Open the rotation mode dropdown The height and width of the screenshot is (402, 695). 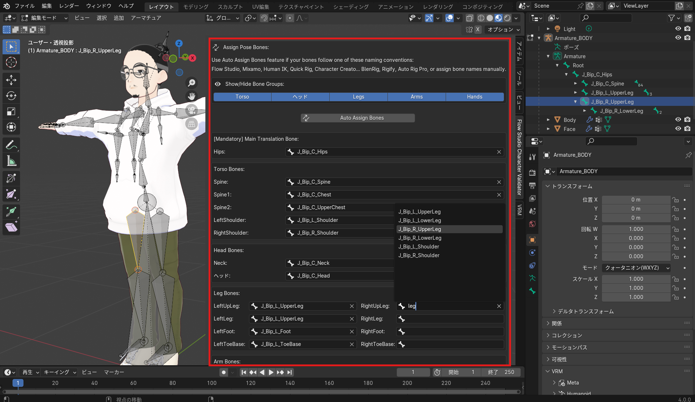(x=636, y=268)
